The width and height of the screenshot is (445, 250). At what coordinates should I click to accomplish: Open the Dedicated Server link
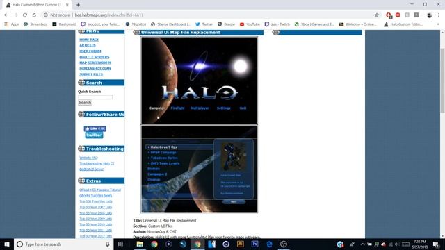pyautogui.click(x=91, y=169)
